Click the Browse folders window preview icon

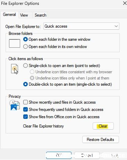click(15, 43)
